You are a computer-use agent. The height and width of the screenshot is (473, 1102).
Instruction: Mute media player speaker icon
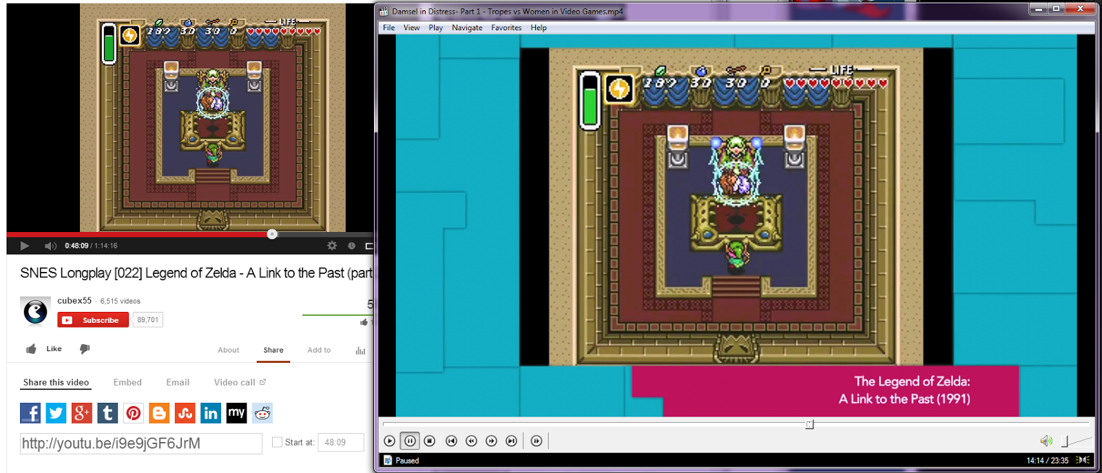point(1046,441)
